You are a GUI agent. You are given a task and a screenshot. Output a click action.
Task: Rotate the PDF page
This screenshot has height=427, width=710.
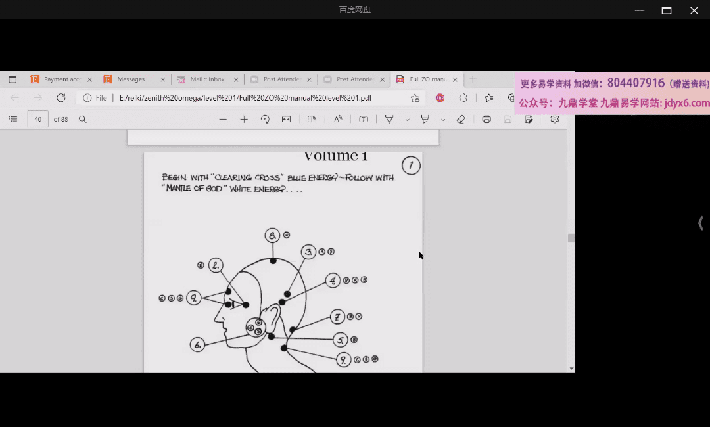(x=265, y=119)
